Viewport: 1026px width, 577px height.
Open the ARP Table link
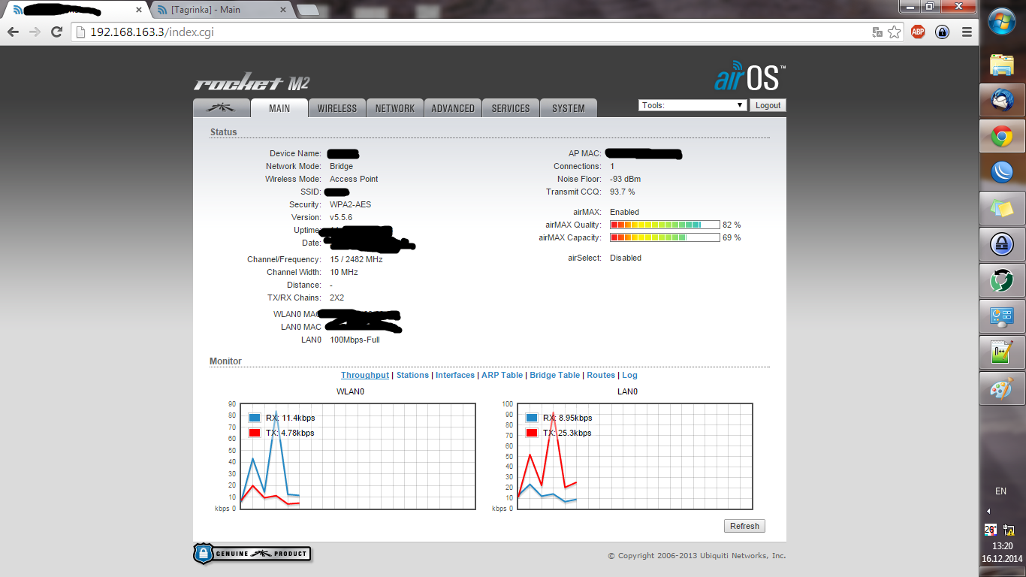pos(502,375)
